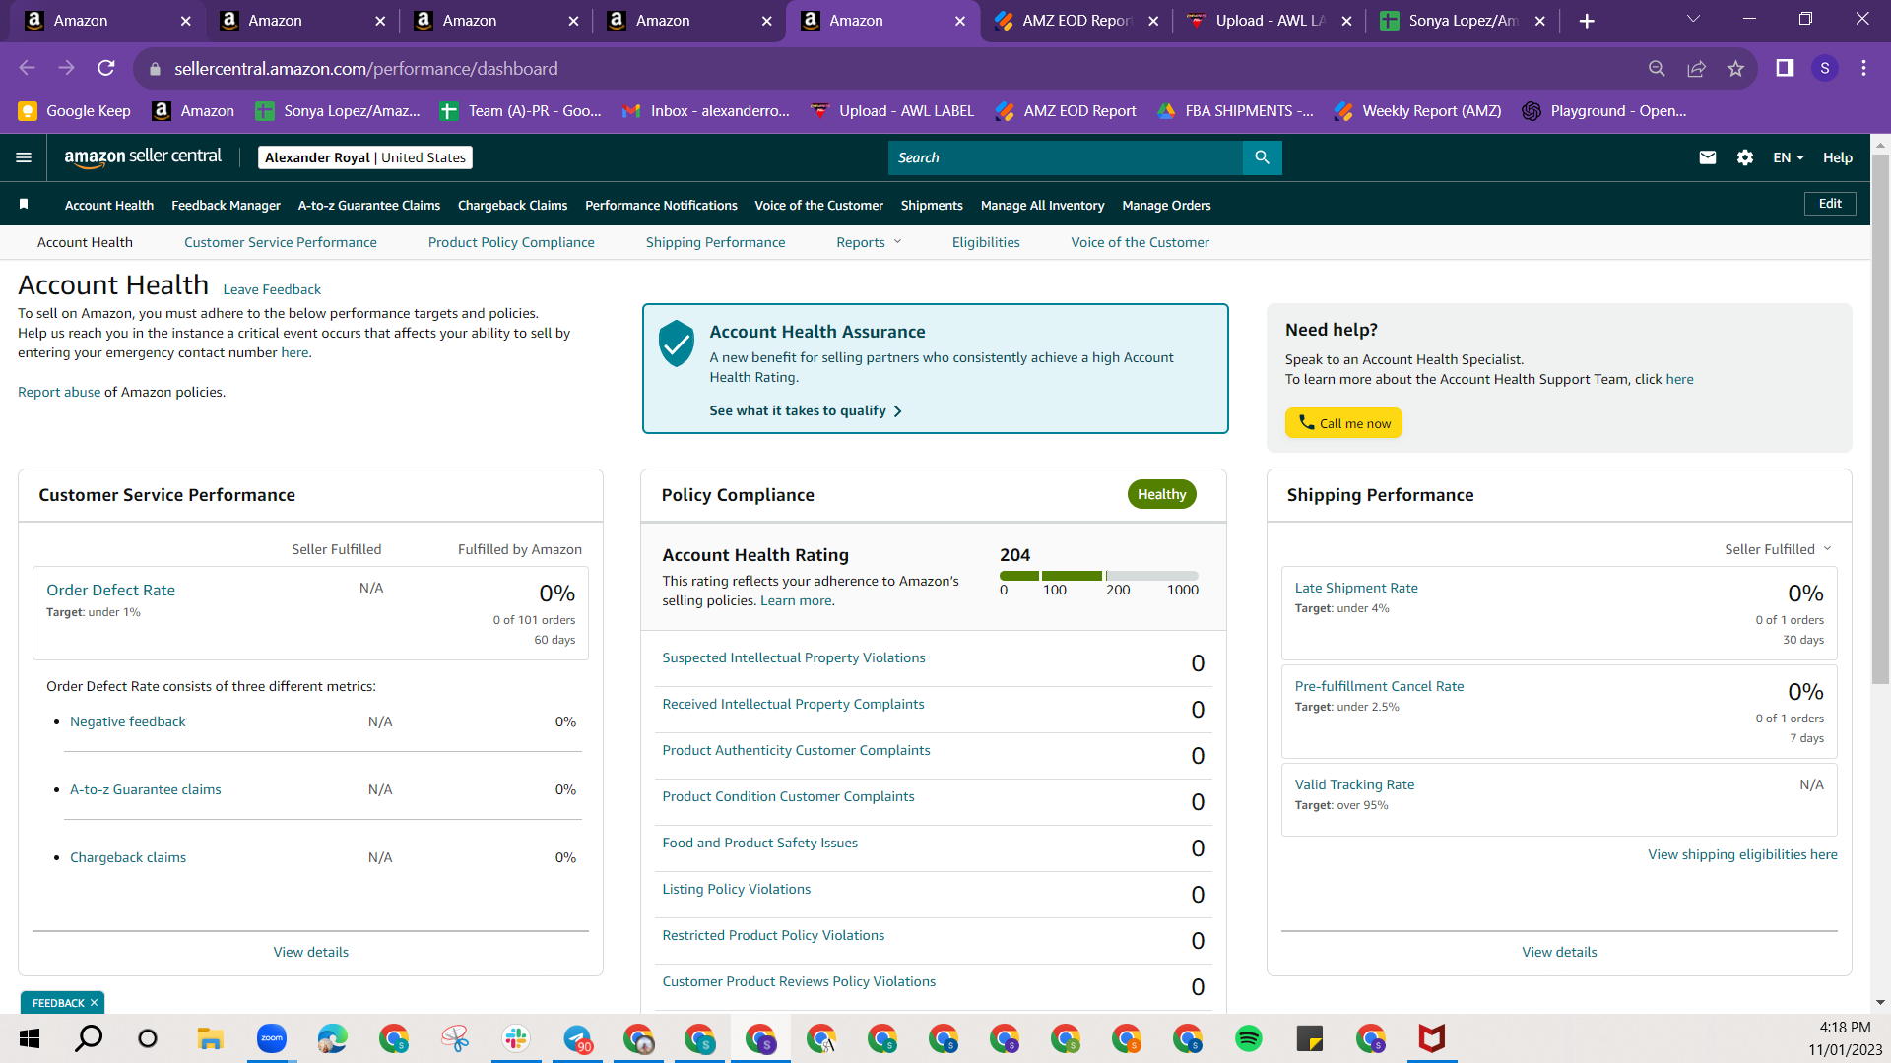
Task: Click the browser zoom magnifier icon
Action: pyautogui.click(x=1657, y=68)
